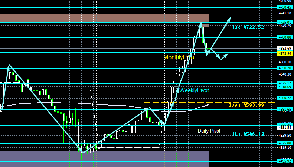Image resolution: width=294 pixels, height=167 pixels.
Task: Click the 4741.10 axis price value
Action: (285, 13)
